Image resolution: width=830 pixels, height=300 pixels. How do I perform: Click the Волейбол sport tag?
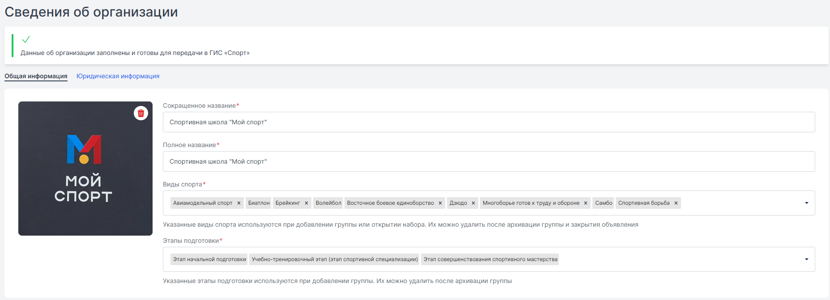pyautogui.click(x=328, y=203)
